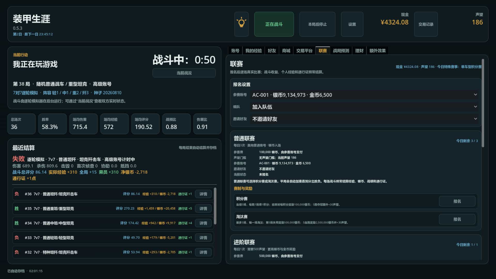Click the 赛制与奖励 heading
496x279 pixels.
pos(243,188)
